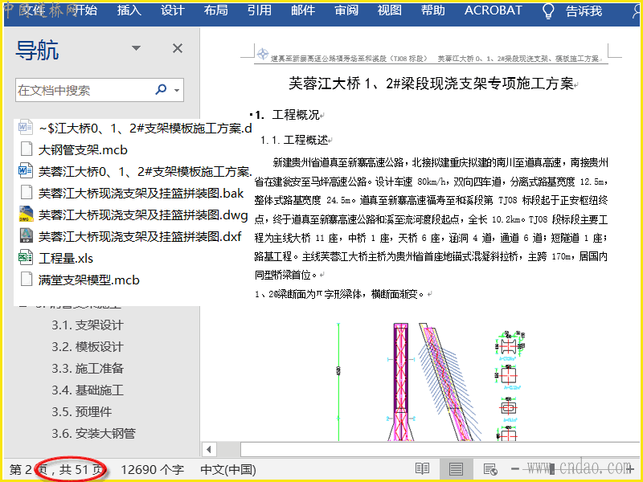Click the word count 12690 个字
The image size is (643, 482).
click(x=152, y=470)
